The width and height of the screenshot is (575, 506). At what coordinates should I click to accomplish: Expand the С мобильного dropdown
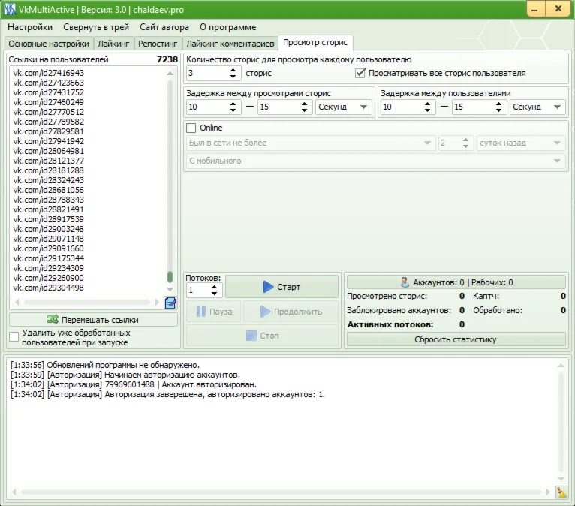(375, 161)
